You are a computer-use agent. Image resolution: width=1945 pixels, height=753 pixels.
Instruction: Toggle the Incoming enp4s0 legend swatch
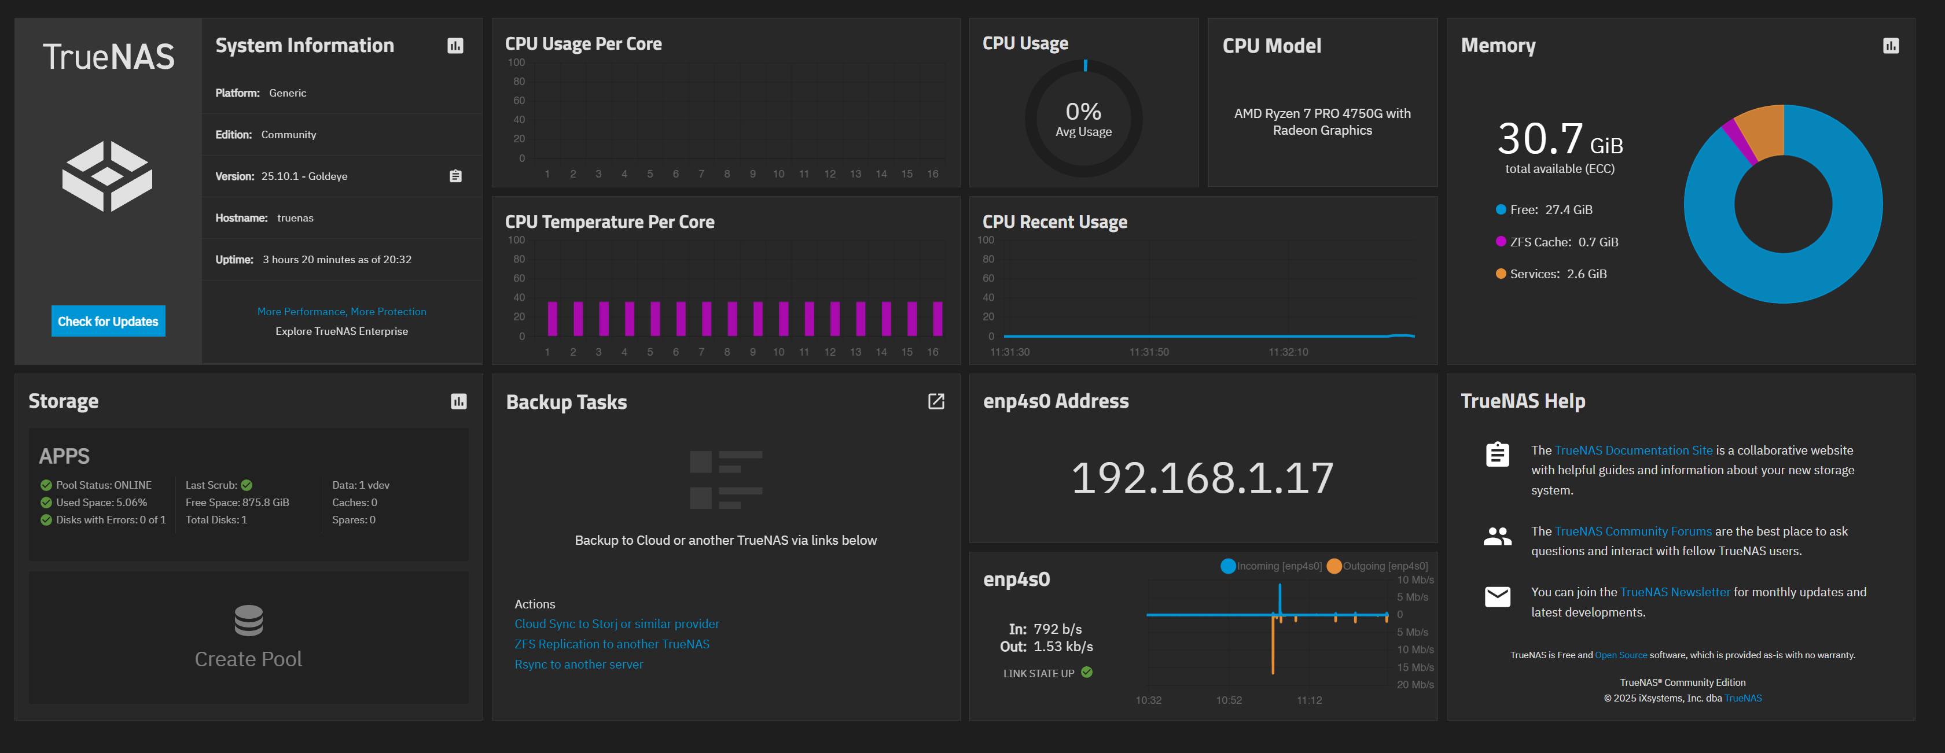(1228, 566)
